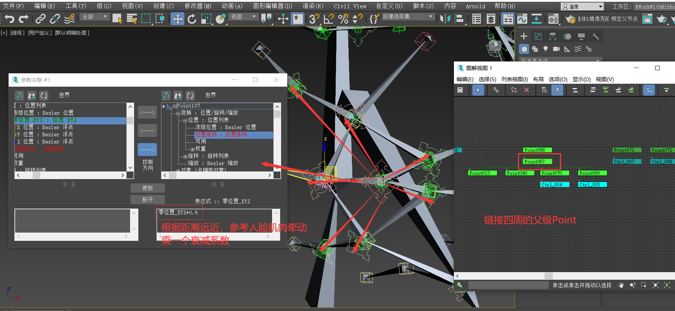The image size is (675, 311).
Task: Toggle the Ribbon display button
Action: (508, 19)
